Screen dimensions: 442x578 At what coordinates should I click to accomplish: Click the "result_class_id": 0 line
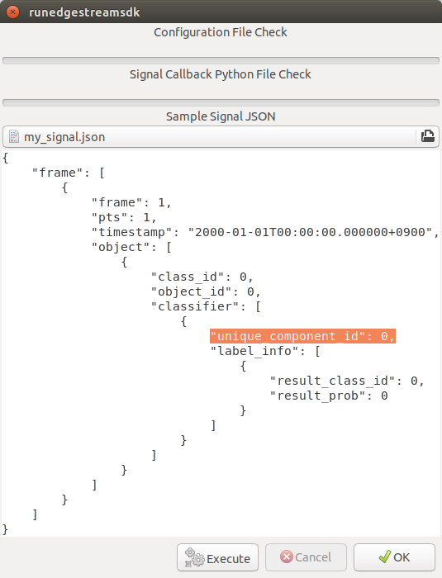click(x=347, y=381)
